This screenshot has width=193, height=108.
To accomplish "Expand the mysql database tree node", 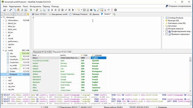I will coord(3,38).
